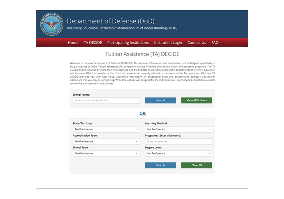284x199 pixels.
Task: Click the Programs: (Enter a keyword) label
Action: point(163,136)
